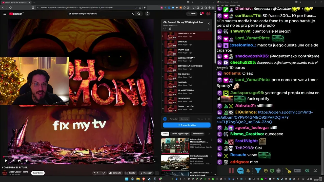Screen dimensions: 324x182
Task: Enter fullscreen on YouTube player
Action: tap(154, 161)
